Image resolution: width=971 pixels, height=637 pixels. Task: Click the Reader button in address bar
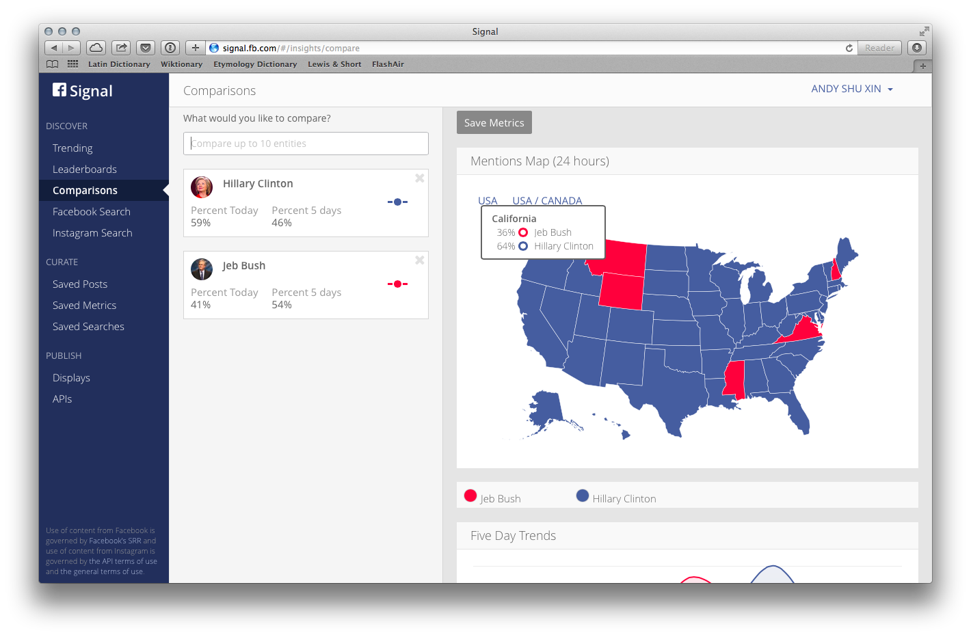click(879, 48)
